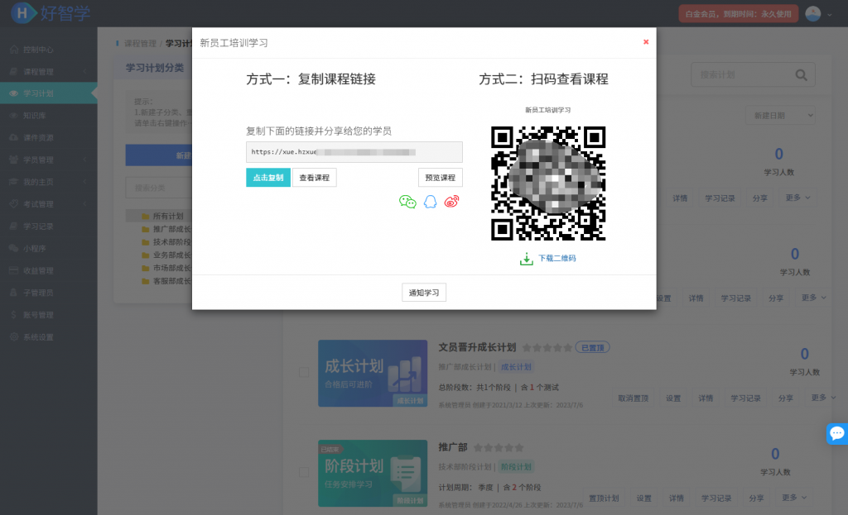
Task: Click the QQ share icon
Action: [430, 202]
